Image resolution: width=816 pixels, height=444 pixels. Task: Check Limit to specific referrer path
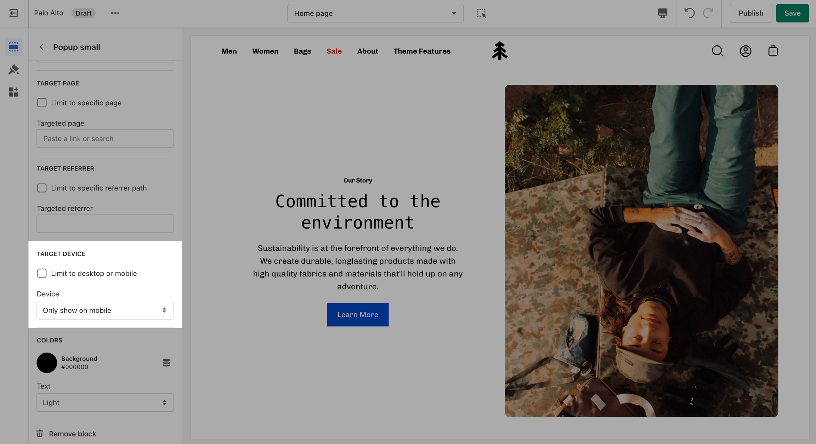42,188
